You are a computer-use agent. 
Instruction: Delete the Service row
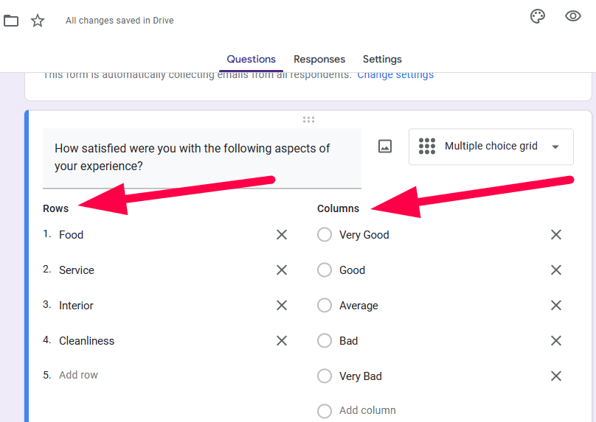pos(282,270)
